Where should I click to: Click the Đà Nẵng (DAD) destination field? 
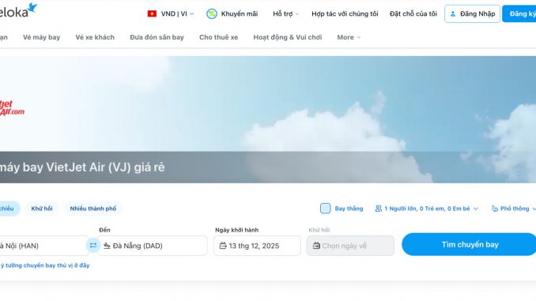(x=152, y=246)
